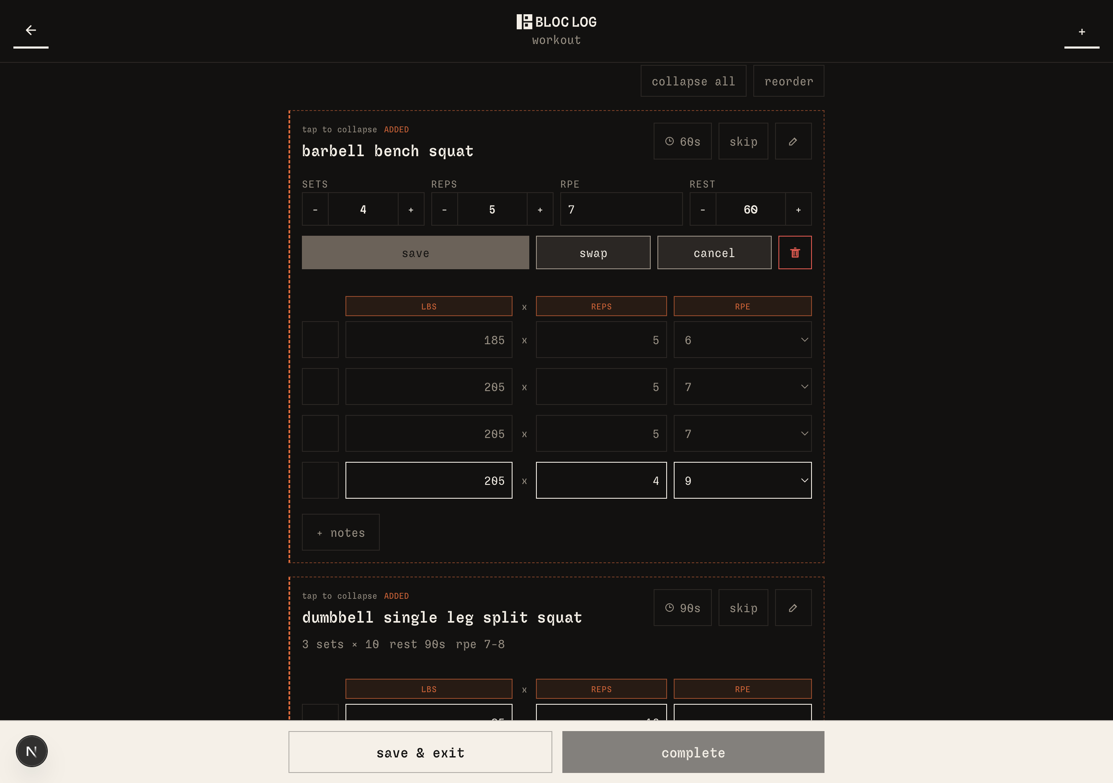Open RPE dropdown showing 9
Image resolution: width=1113 pixels, height=783 pixels.
(743, 480)
